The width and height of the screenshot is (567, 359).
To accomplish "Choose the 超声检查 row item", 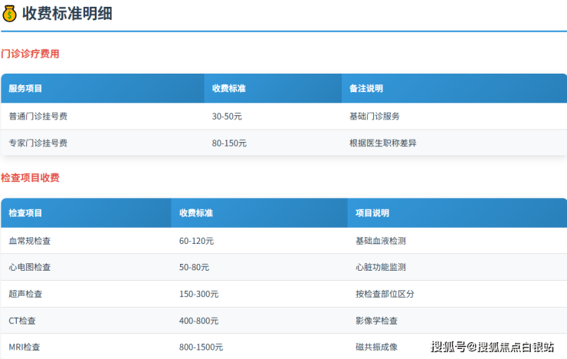I will (x=25, y=294).
